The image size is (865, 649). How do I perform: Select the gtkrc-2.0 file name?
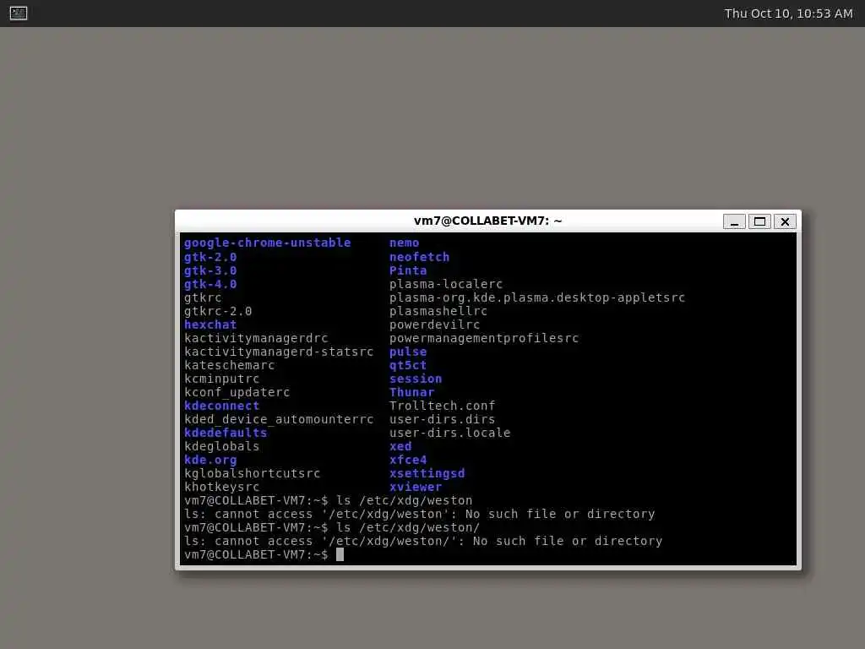coord(218,311)
